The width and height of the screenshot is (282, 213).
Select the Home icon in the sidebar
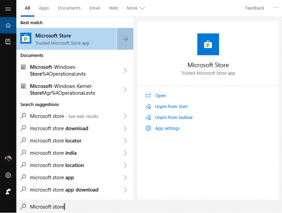pos(8,25)
